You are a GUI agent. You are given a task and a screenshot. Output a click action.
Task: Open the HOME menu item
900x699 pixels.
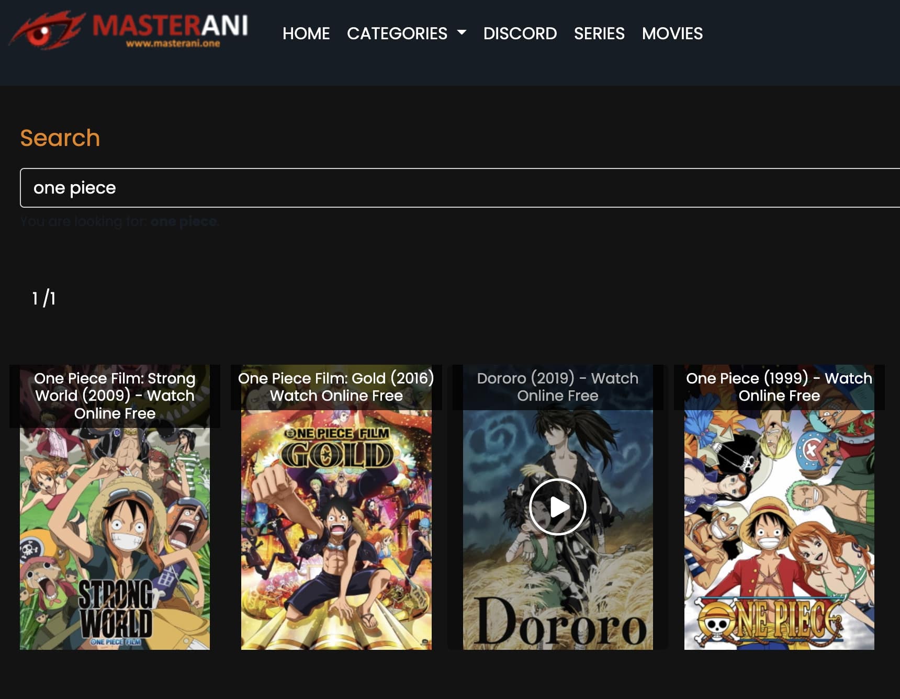pos(306,33)
